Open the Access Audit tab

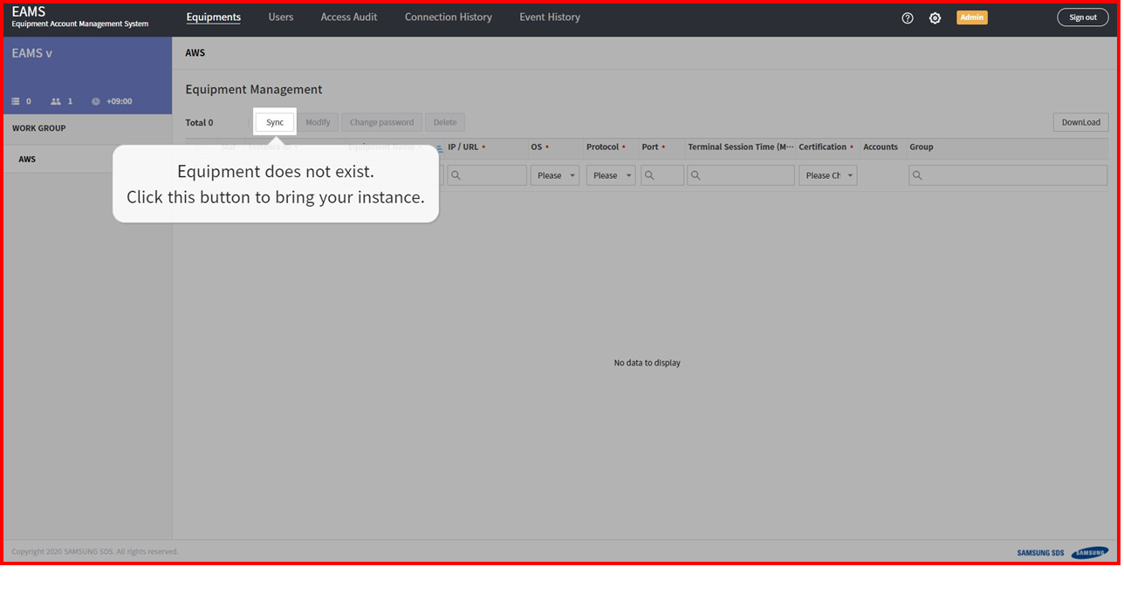tap(349, 17)
